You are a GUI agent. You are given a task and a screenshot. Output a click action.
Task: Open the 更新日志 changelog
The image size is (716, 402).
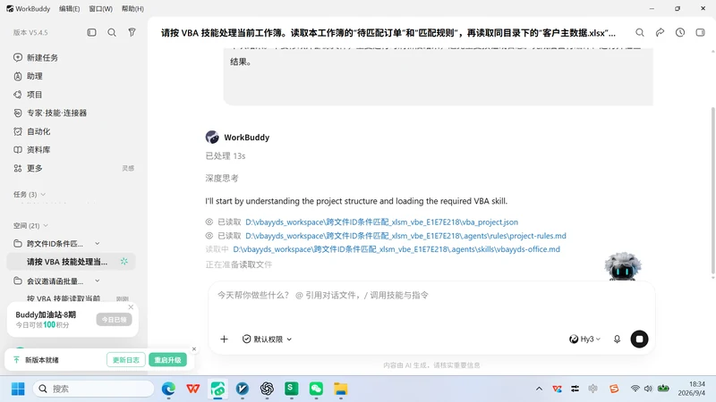pyautogui.click(x=126, y=360)
